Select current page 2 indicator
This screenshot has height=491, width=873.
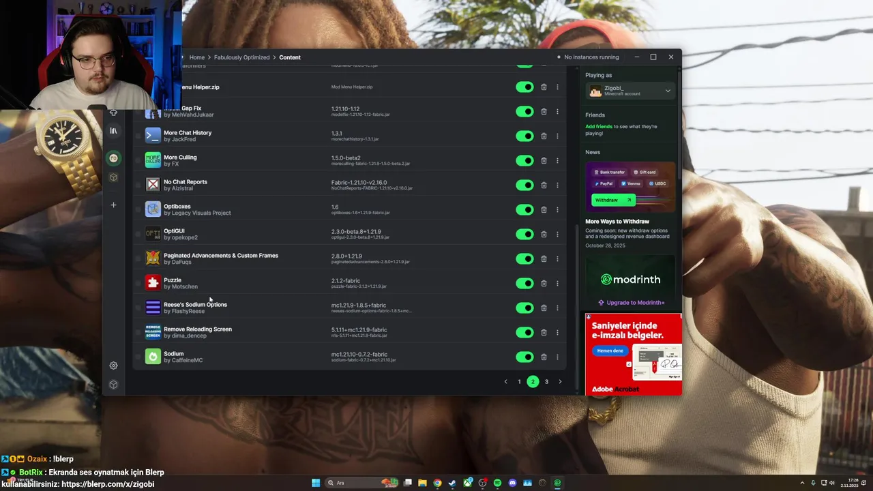(x=533, y=381)
